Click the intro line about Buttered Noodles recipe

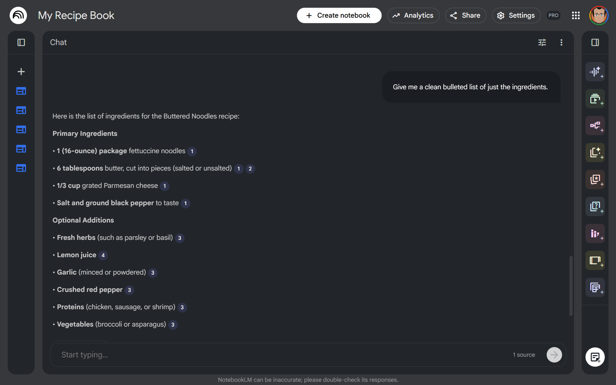[x=146, y=116]
